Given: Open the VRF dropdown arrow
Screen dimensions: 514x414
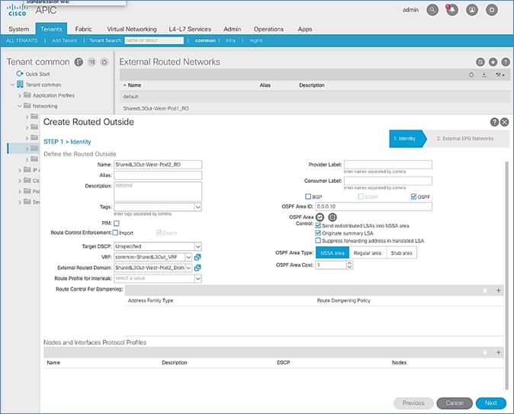Looking at the screenshot, I should [x=188, y=257].
